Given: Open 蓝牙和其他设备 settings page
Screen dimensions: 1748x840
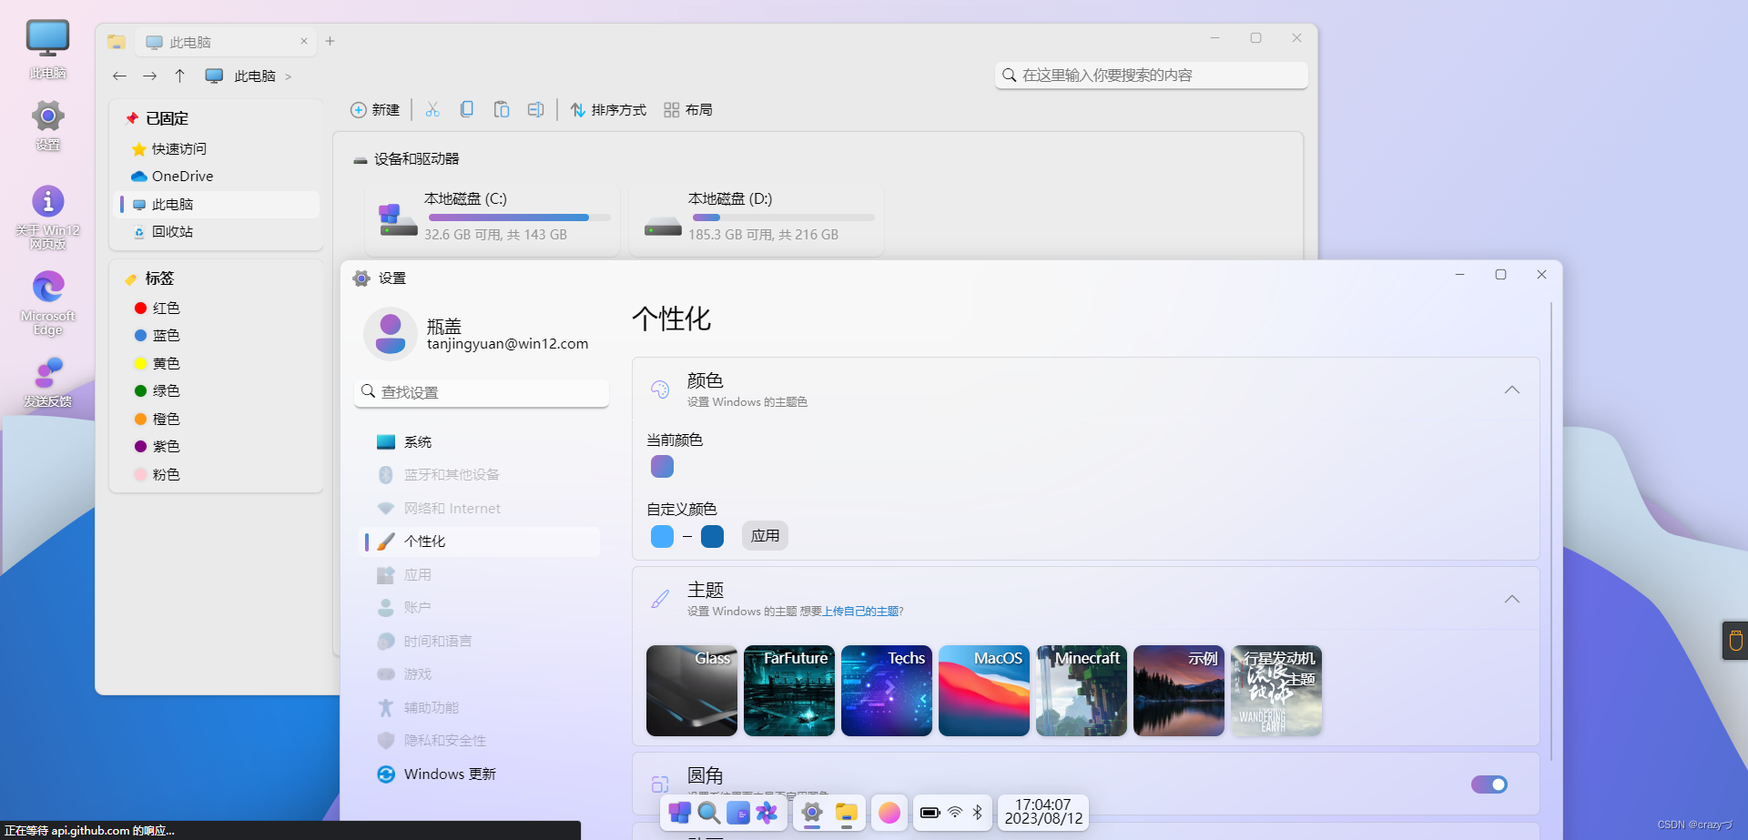Looking at the screenshot, I should (482, 474).
